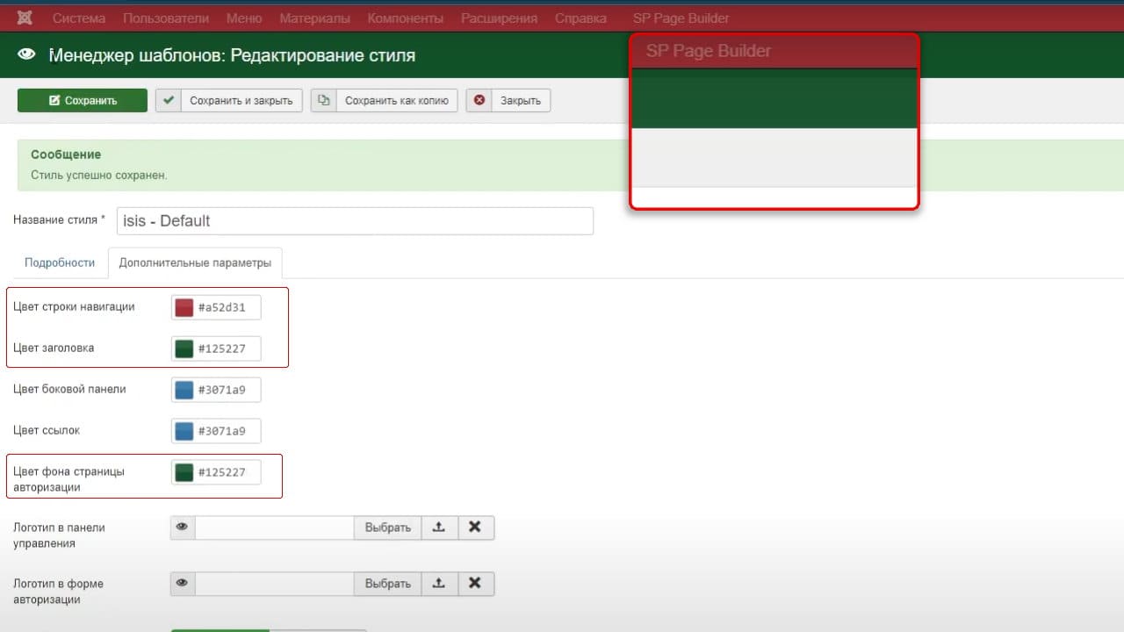1124x632 pixels.
Task: Open Цвет фона страницы авторизации color swatch
Action: [x=184, y=472]
